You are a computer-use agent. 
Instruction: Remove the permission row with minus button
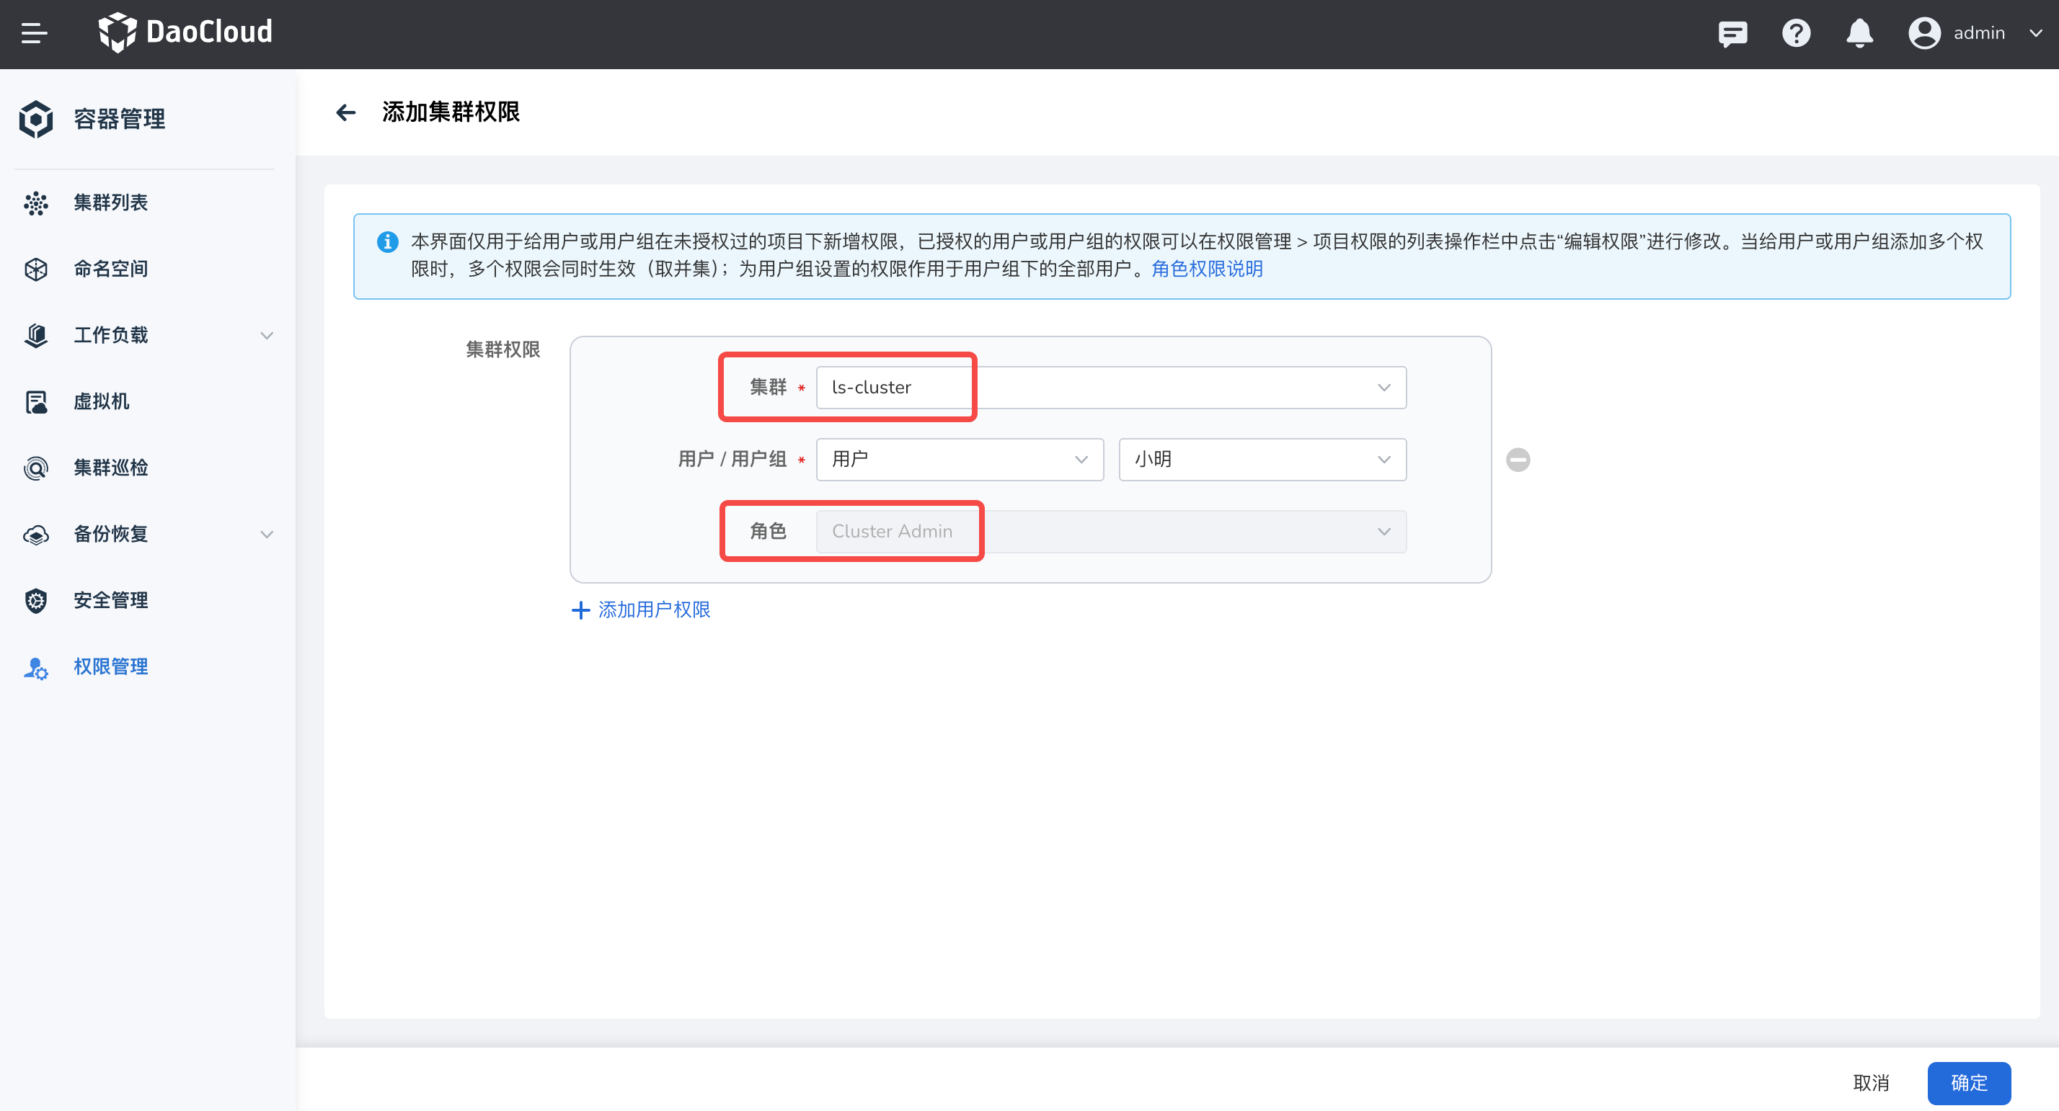(1517, 459)
